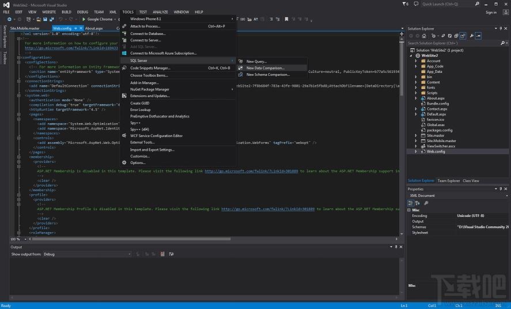Image resolution: width=511 pixels, height=309 pixels.
Task: Click Pending Changes Filter icon in Solution Explorer
Action: pyautogui.click(x=433, y=36)
